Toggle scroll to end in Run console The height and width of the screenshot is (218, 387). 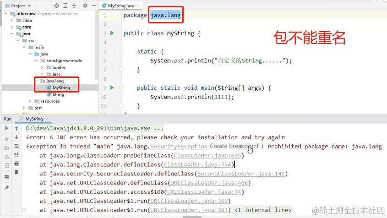point(16,154)
